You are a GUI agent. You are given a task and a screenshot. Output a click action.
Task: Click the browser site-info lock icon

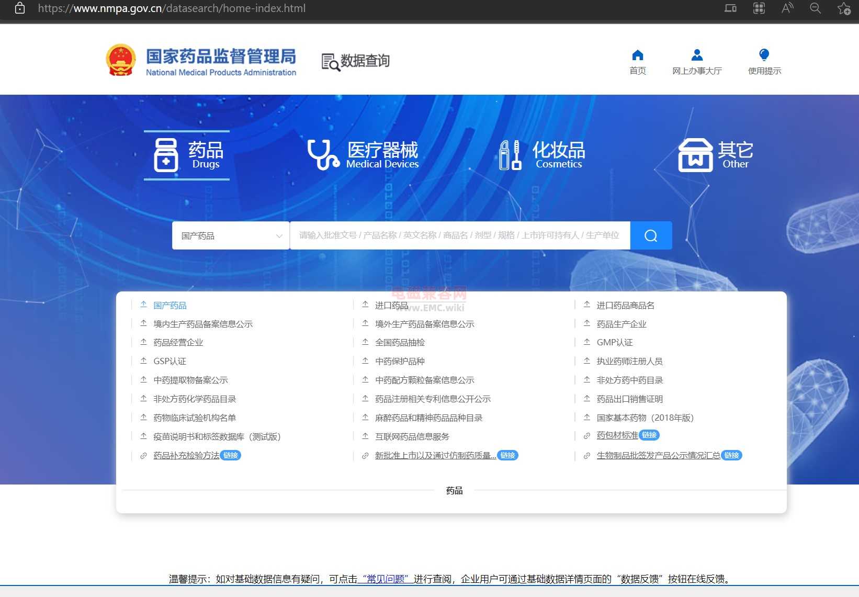point(20,8)
